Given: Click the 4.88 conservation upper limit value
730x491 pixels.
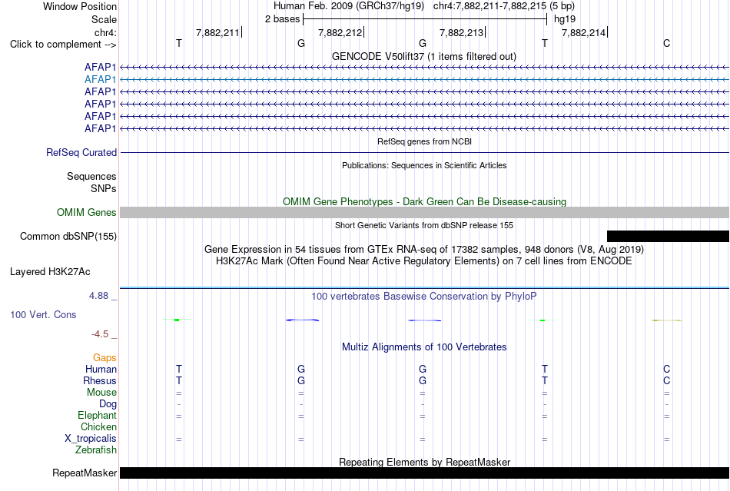Looking at the screenshot, I should 98,296.
